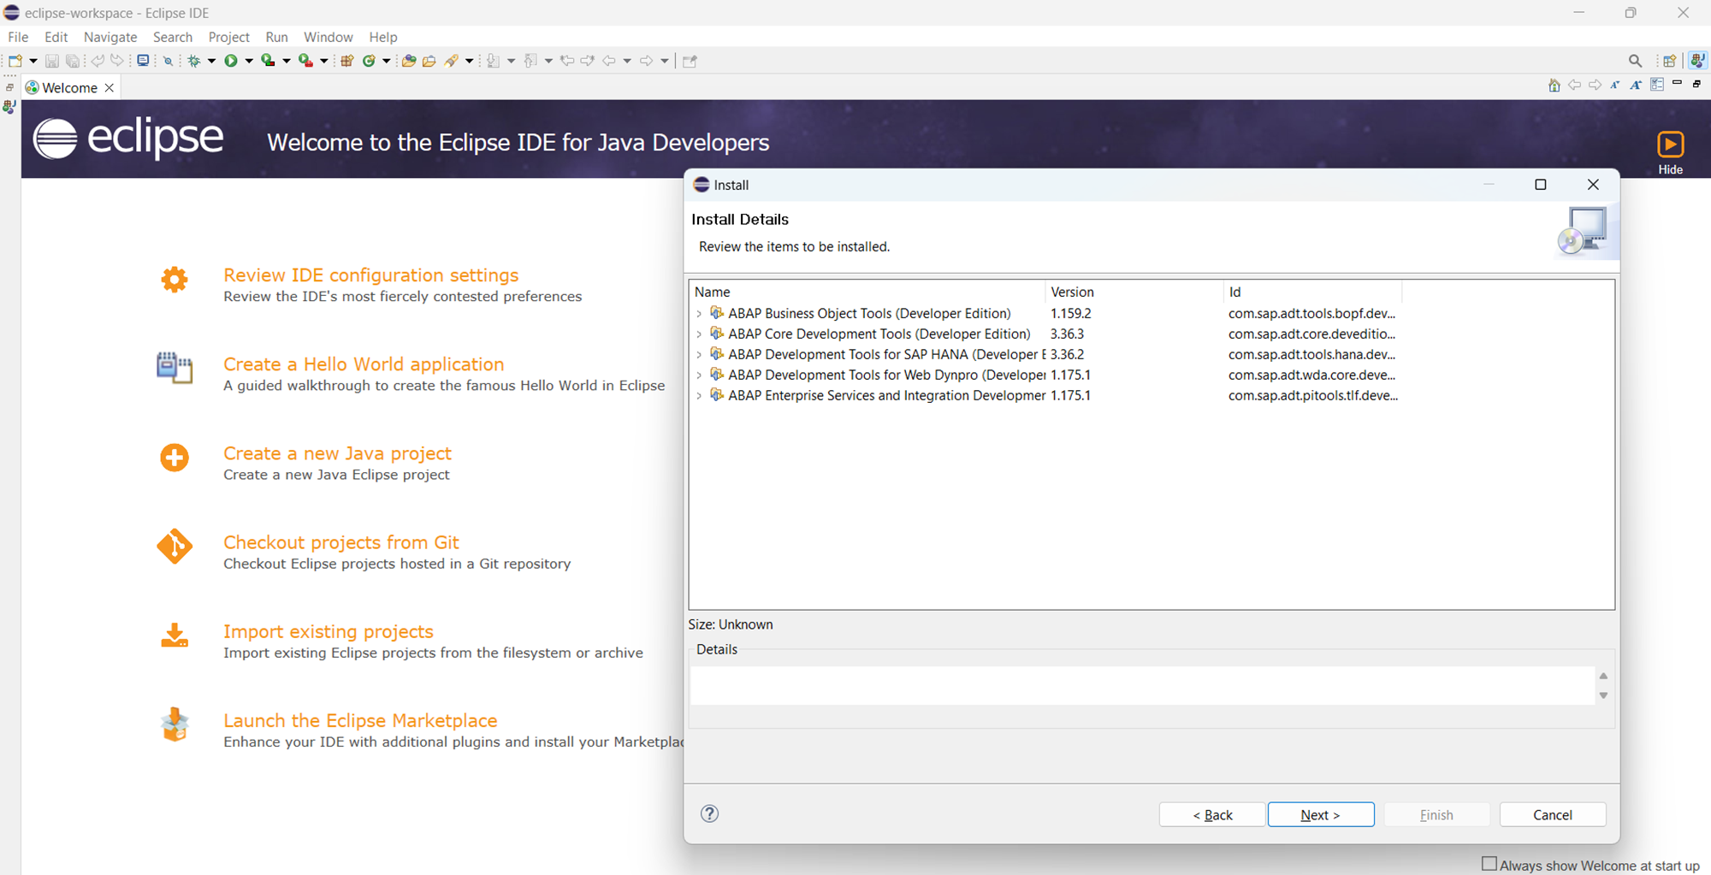The image size is (1711, 875).
Task: Expand ABAP Core Development Tools entry
Action: [x=699, y=334]
